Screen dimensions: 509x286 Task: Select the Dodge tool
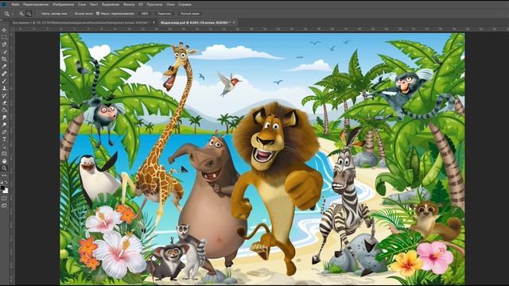click(x=4, y=125)
